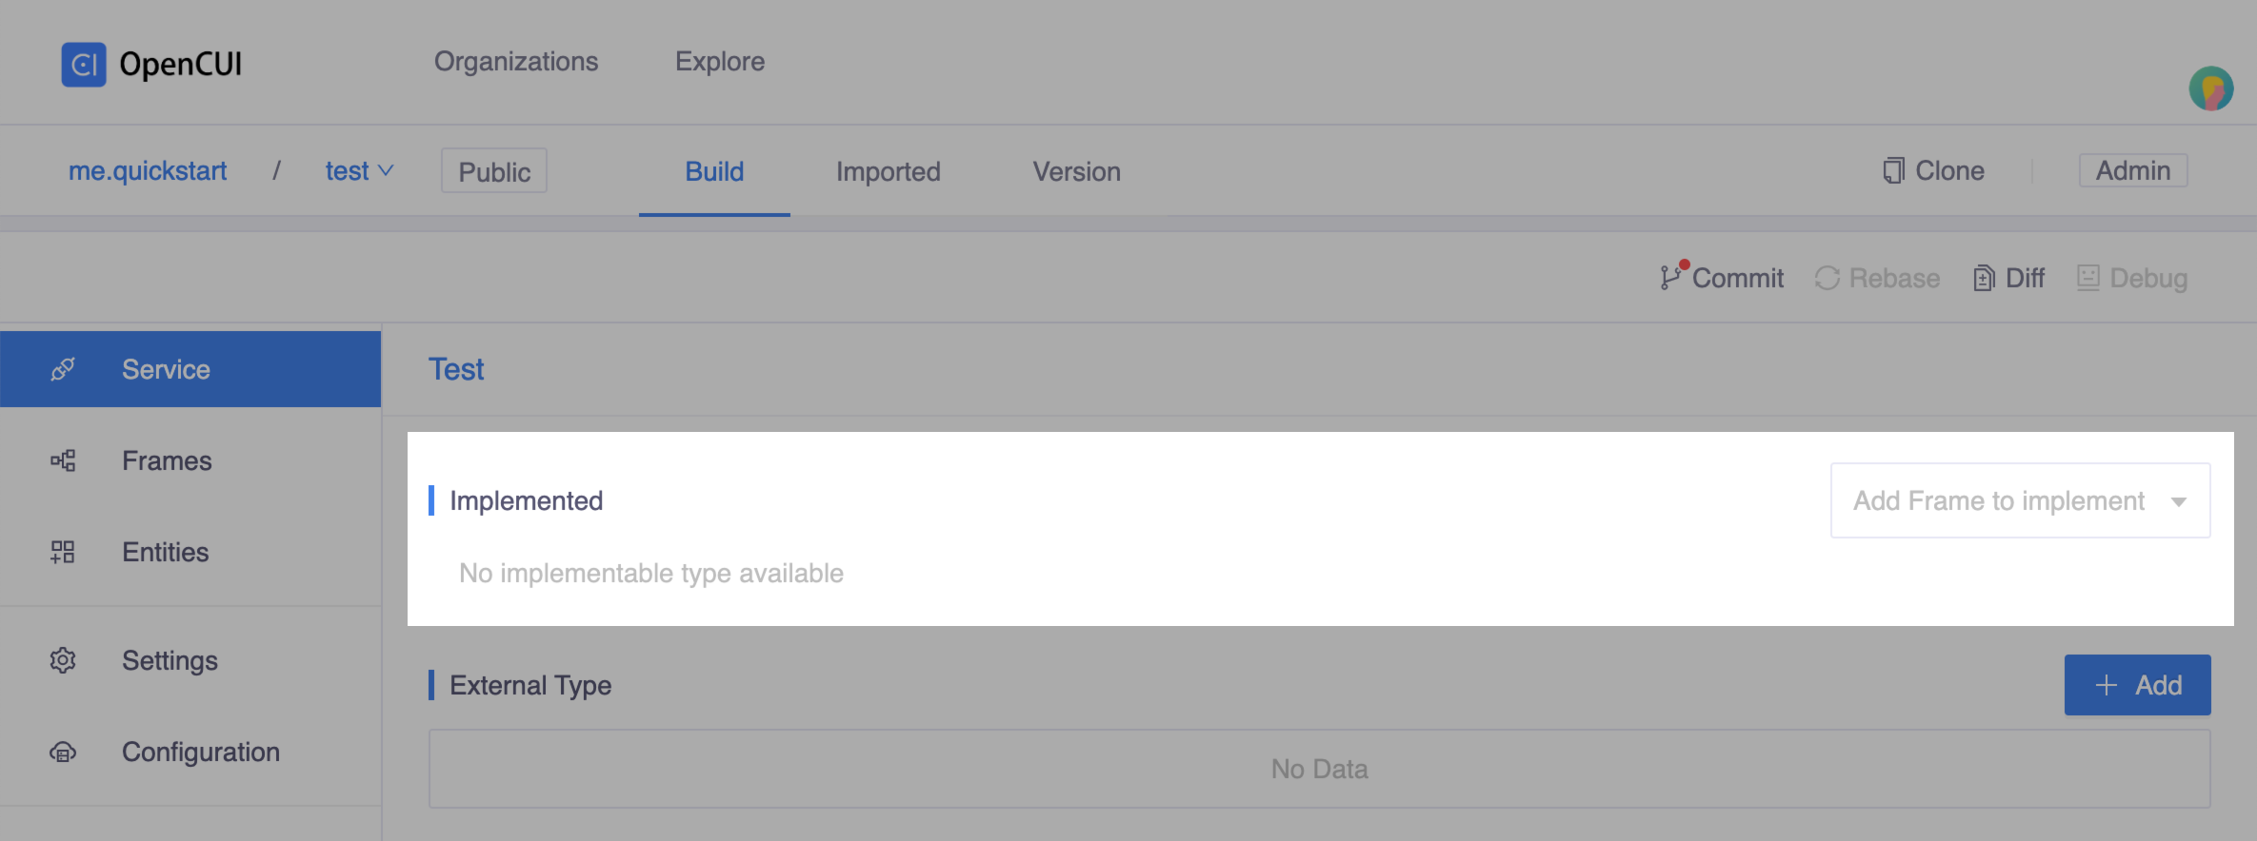Select Service in the sidebar

click(x=190, y=369)
